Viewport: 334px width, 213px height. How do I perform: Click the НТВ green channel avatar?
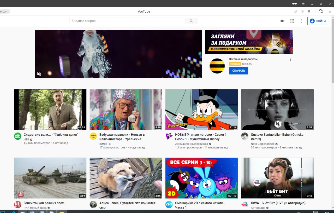pos(18,136)
